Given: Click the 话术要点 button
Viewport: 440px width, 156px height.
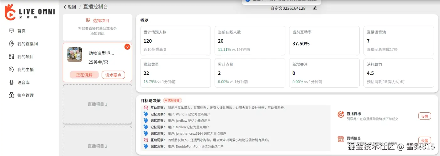Looking at the screenshot, I should coord(113,75).
